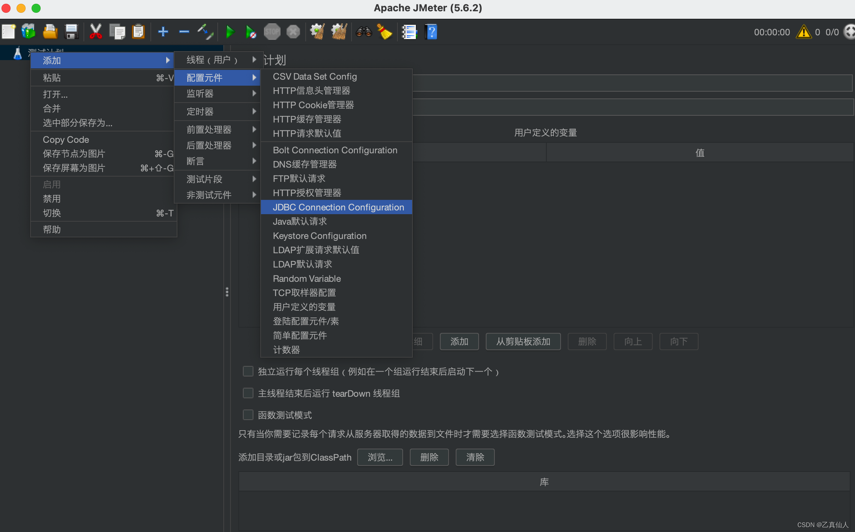Image resolution: width=855 pixels, height=532 pixels.
Task: Click the 删除 classpath button
Action: click(x=429, y=458)
